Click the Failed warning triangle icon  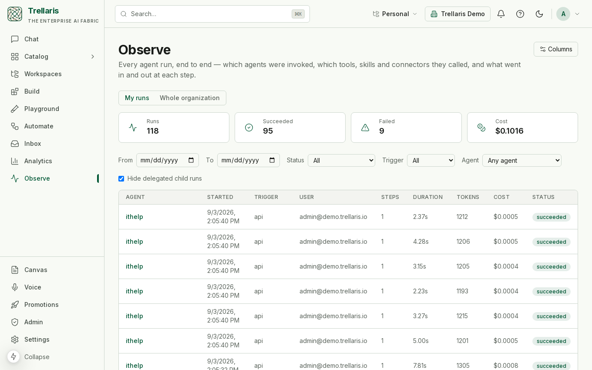click(365, 128)
